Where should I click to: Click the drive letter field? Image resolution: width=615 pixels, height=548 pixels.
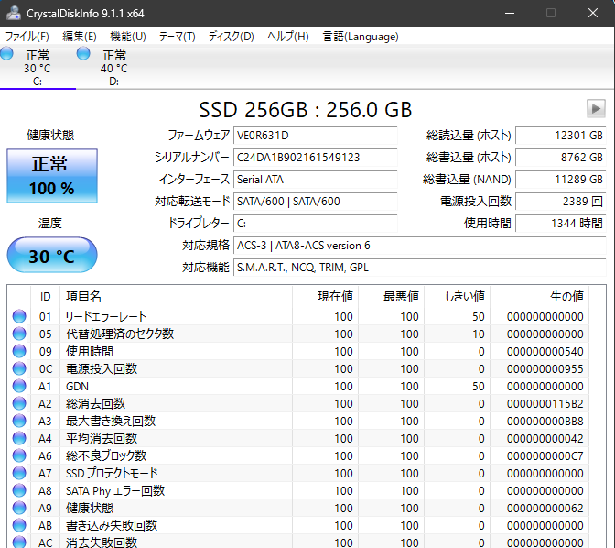[x=316, y=224]
